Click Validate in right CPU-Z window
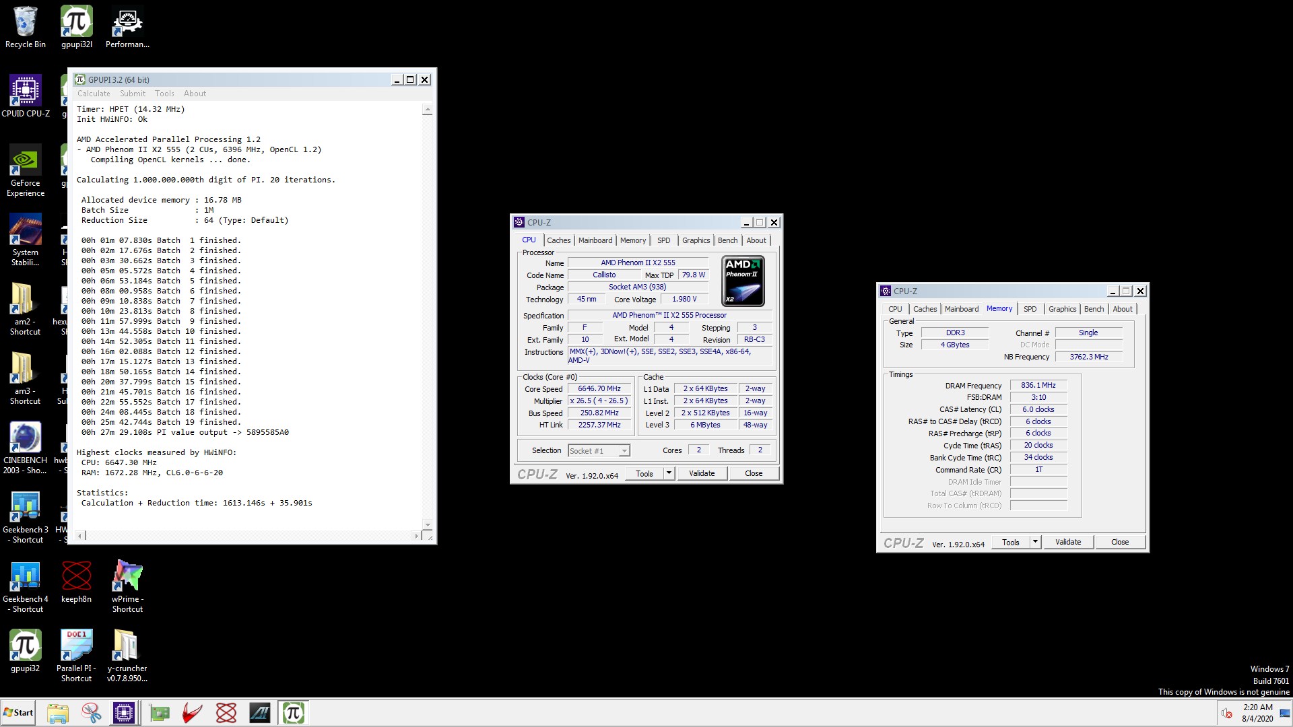Screen dimensions: 1293x727 tap(1068, 542)
